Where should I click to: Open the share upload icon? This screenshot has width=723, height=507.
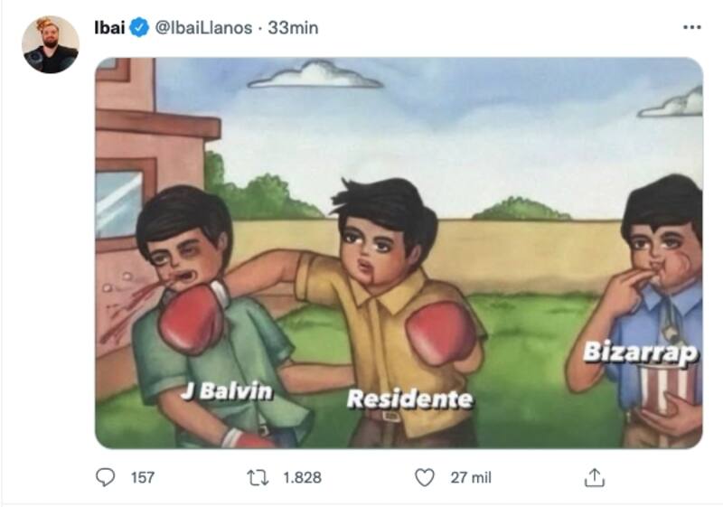click(x=595, y=477)
